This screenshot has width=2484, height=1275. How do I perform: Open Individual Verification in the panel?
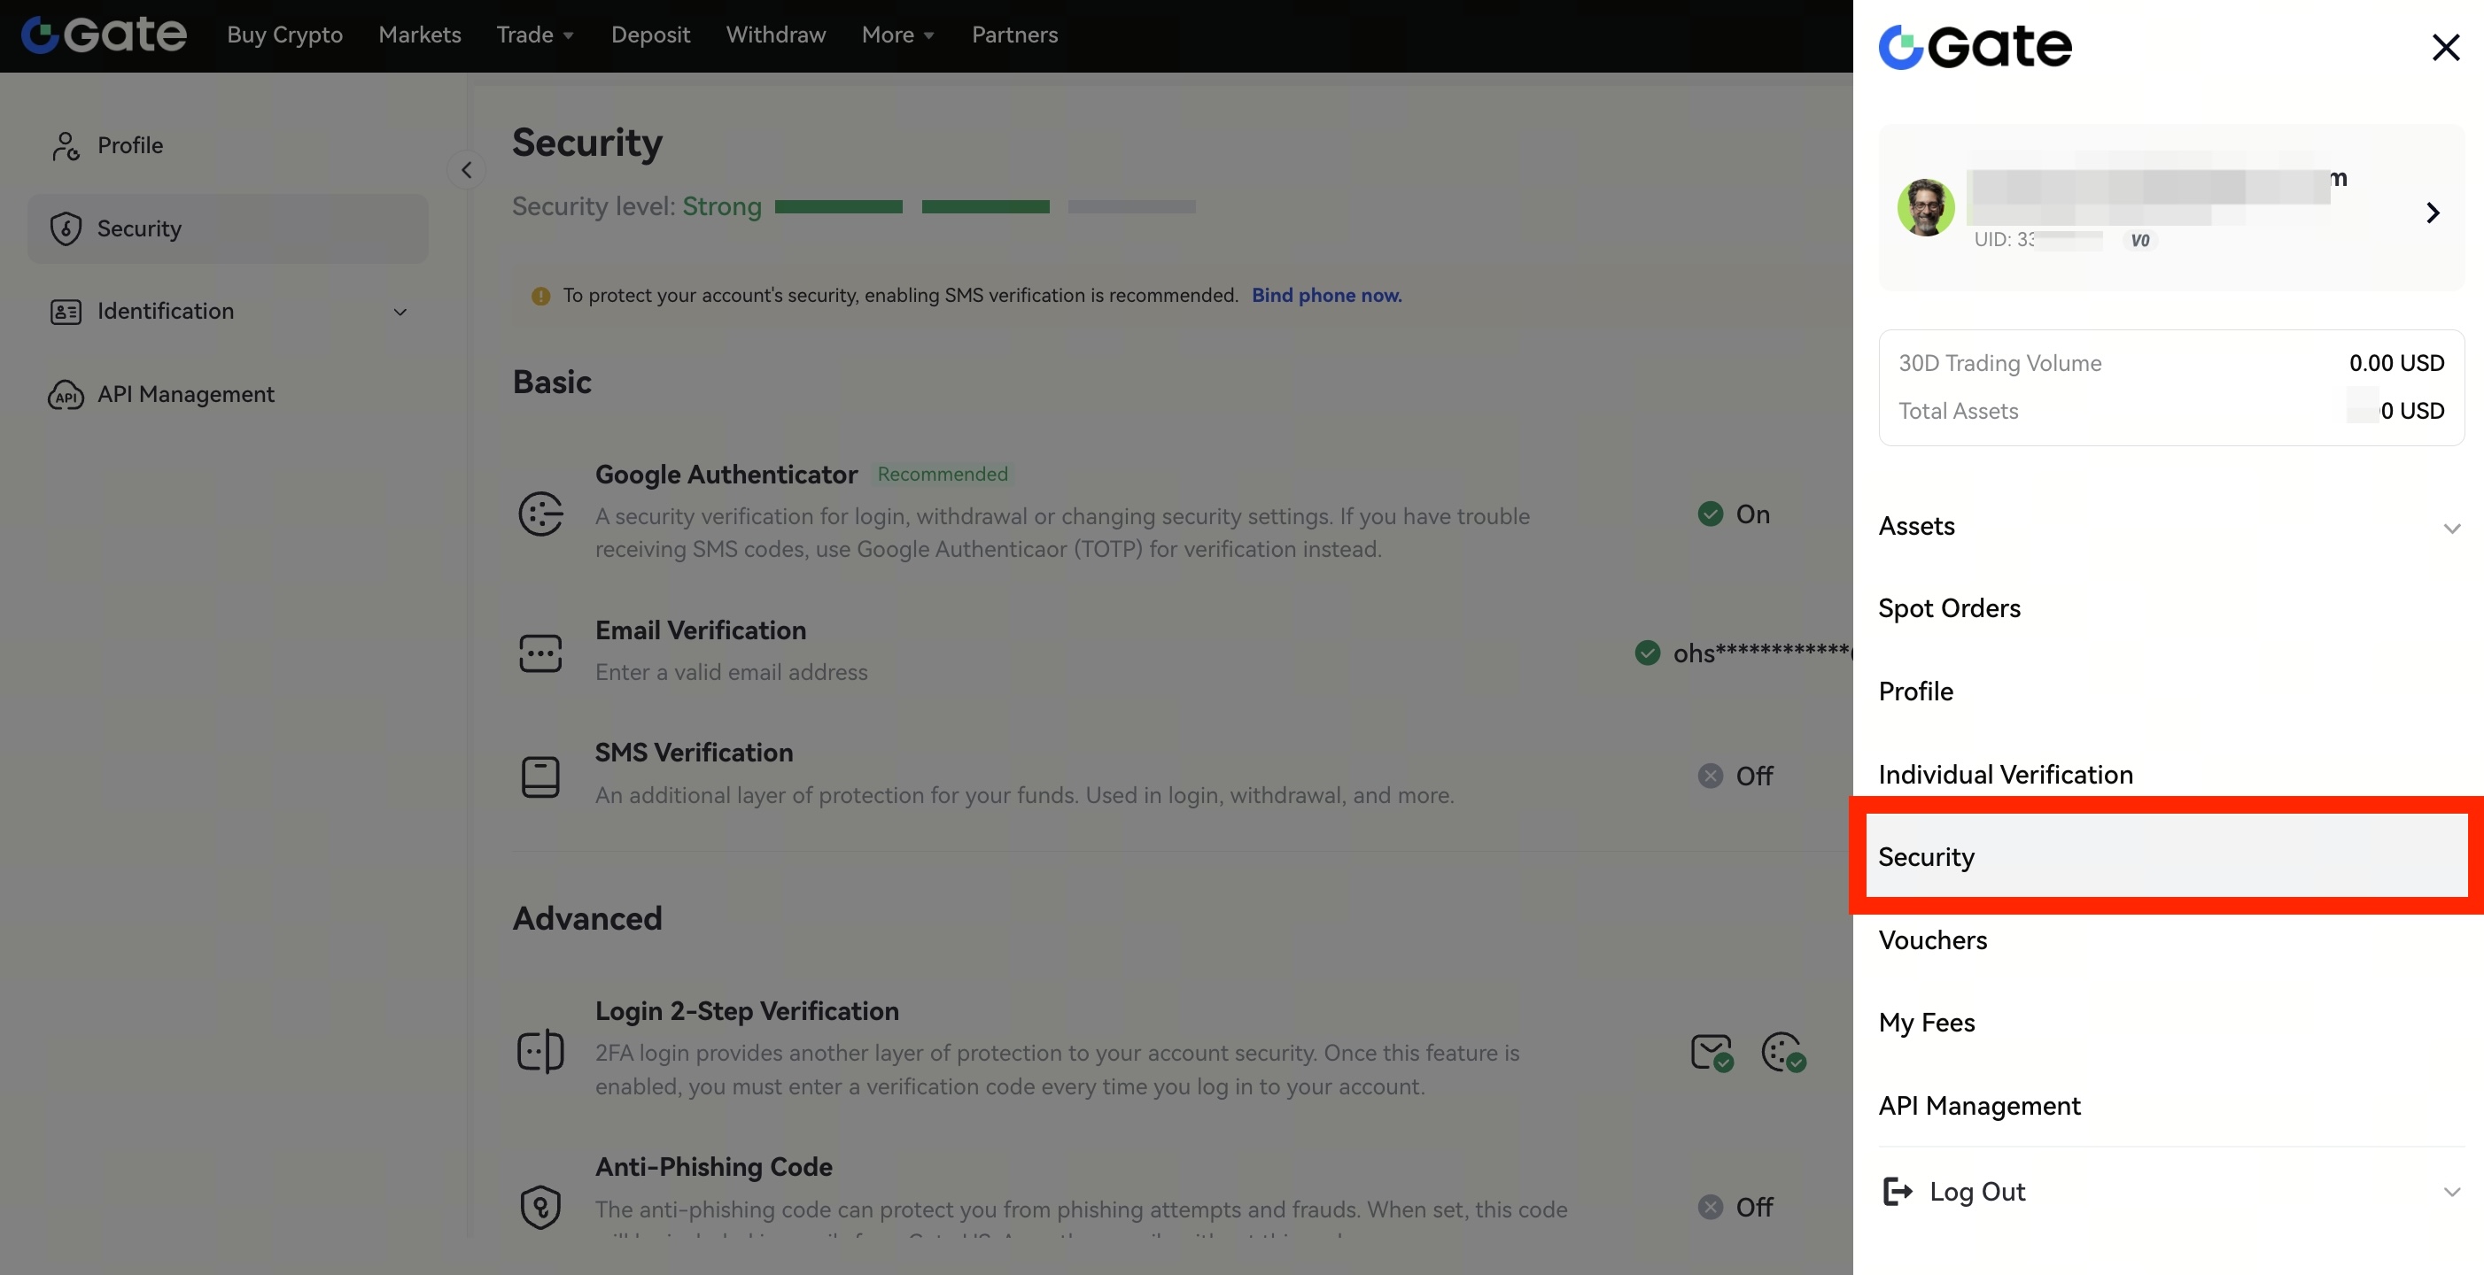2005,774
